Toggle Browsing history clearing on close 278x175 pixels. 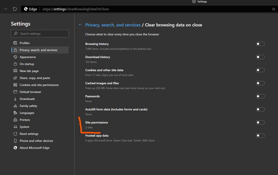(x=260, y=44)
